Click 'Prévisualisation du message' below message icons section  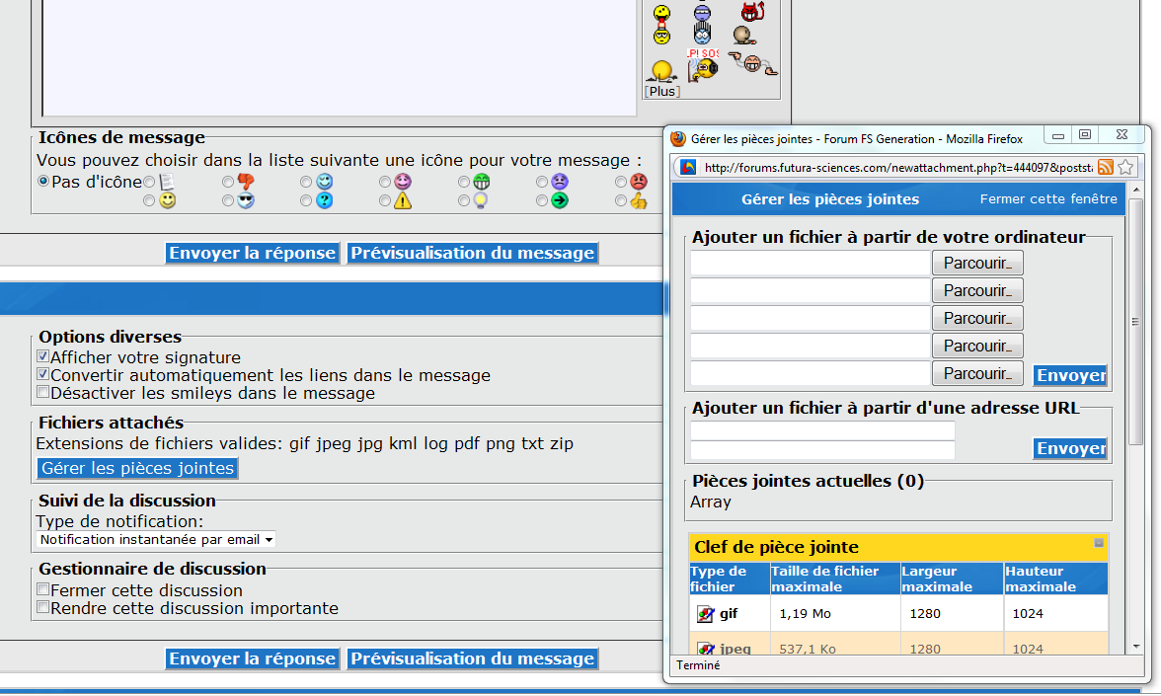pyautogui.click(x=472, y=253)
